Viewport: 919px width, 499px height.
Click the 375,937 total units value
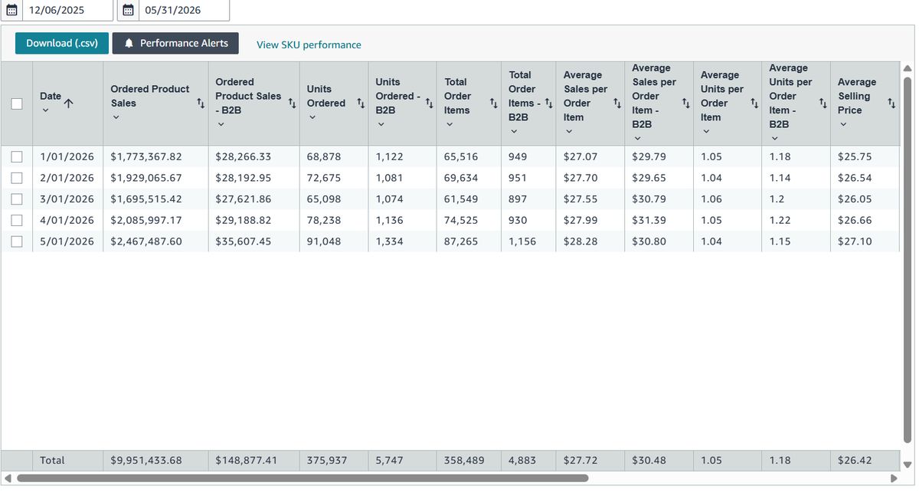(x=327, y=461)
